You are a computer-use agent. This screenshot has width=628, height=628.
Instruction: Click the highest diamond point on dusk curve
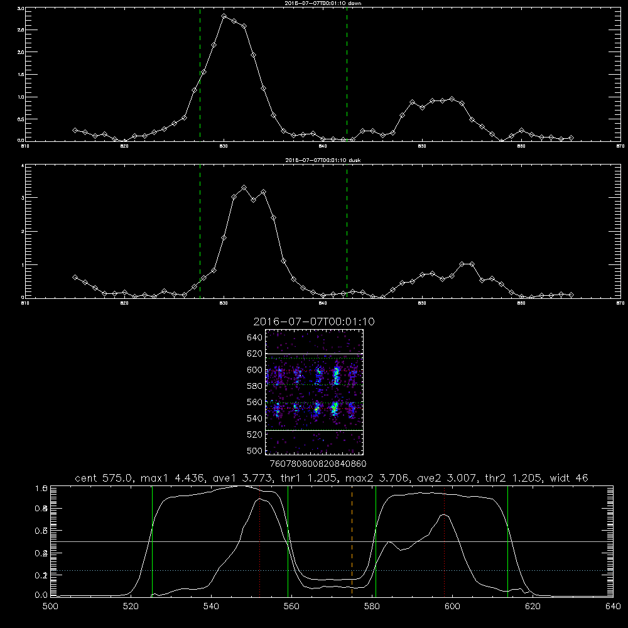point(244,187)
